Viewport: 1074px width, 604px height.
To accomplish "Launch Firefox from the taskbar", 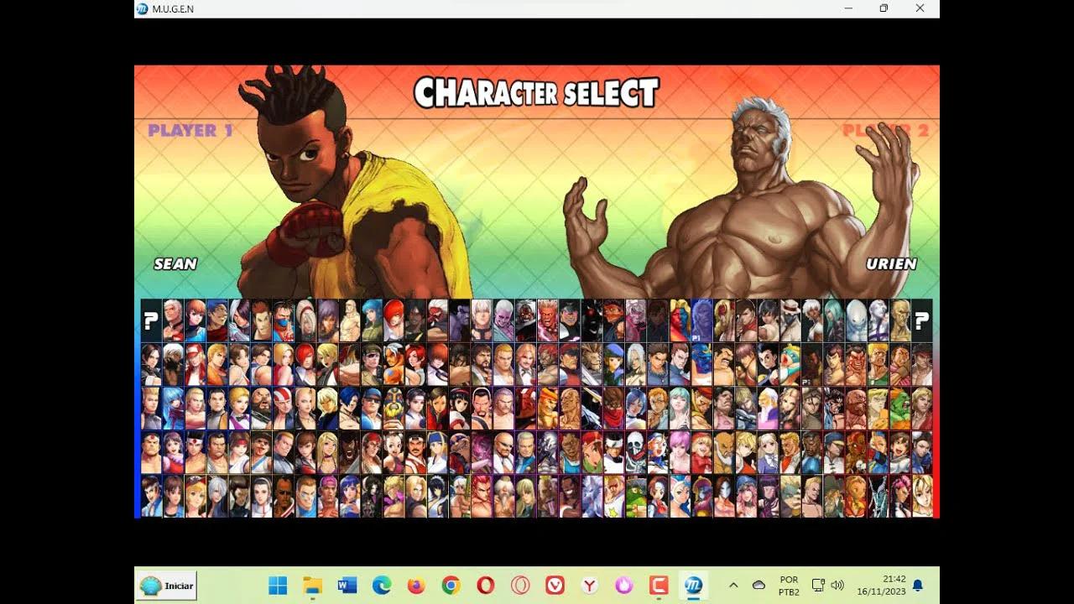I will pyautogui.click(x=416, y=586).
